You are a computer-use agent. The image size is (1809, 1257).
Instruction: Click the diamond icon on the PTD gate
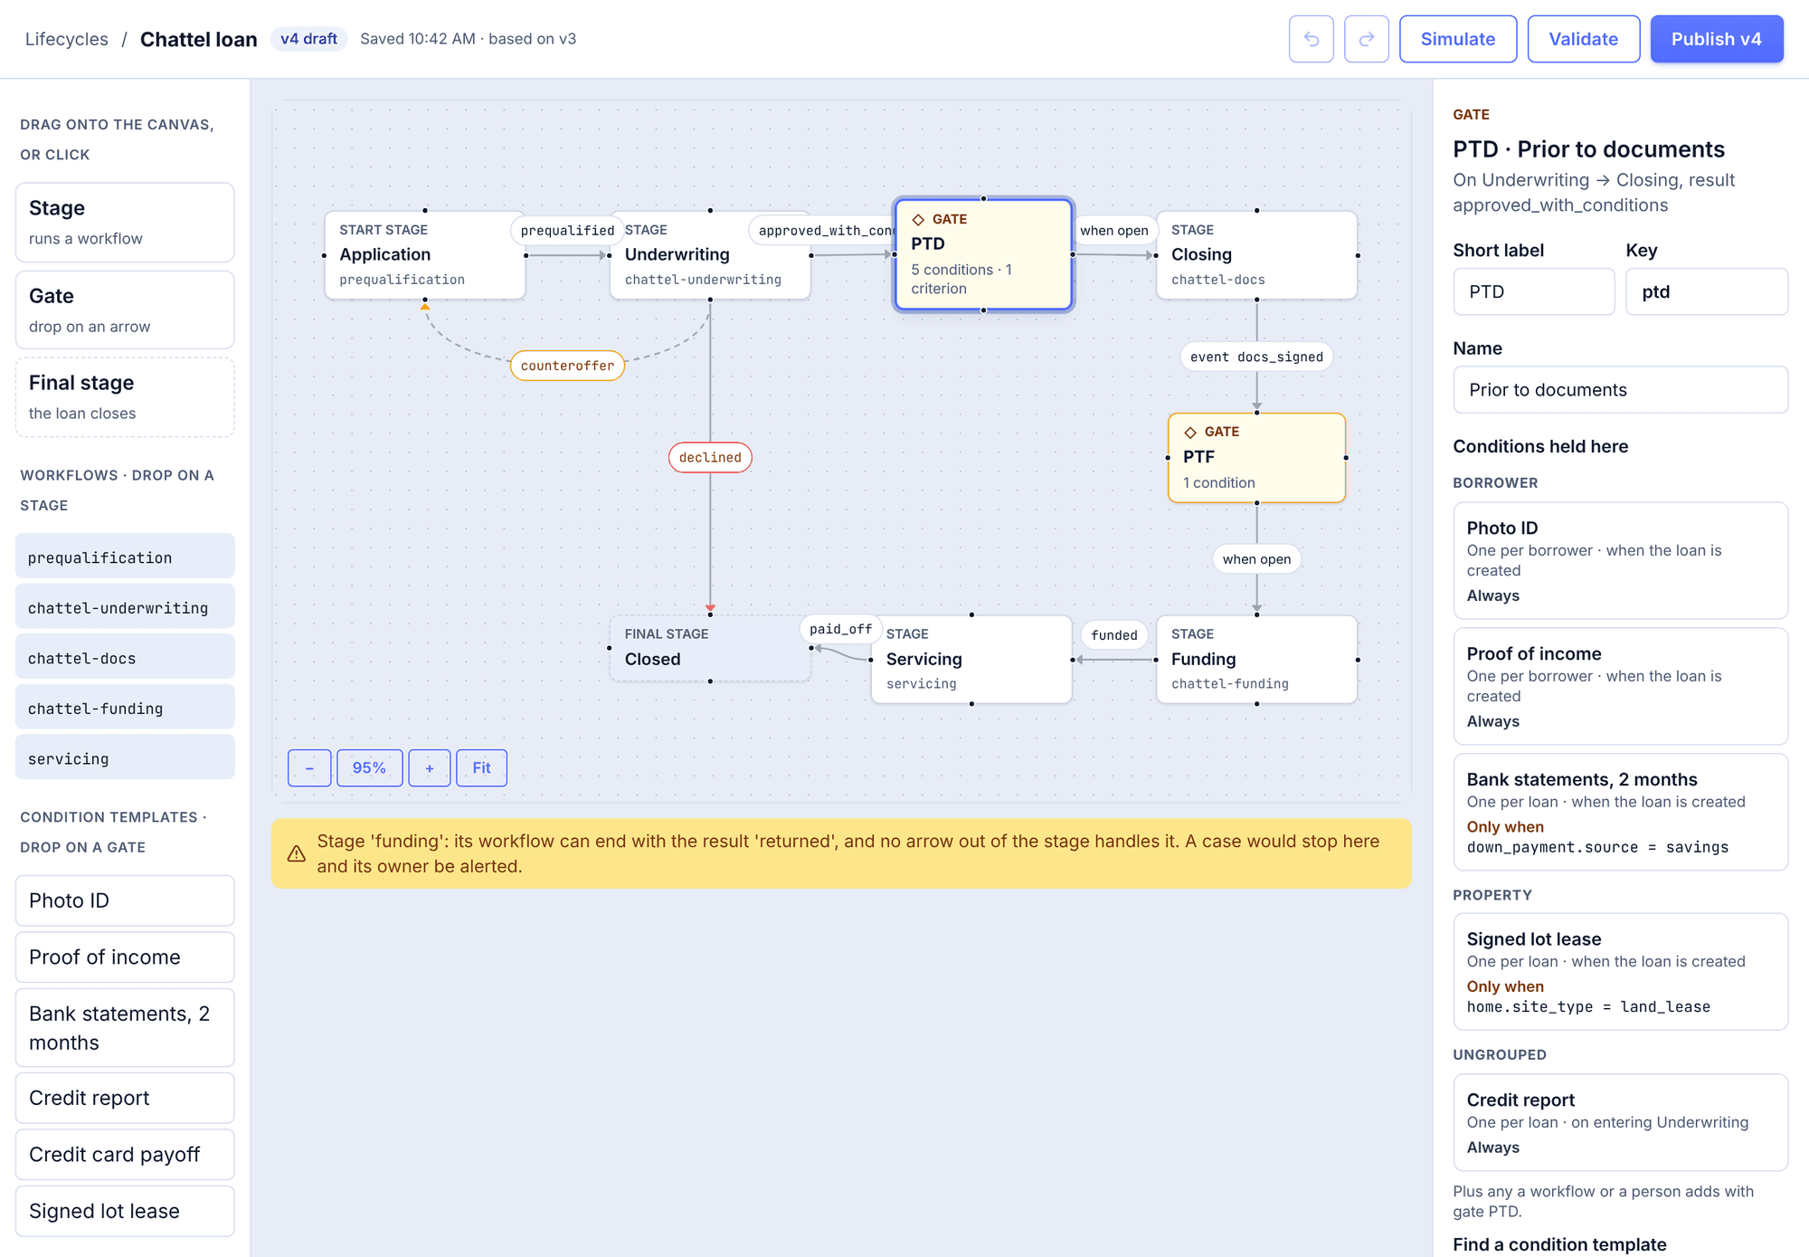(918, 219)
